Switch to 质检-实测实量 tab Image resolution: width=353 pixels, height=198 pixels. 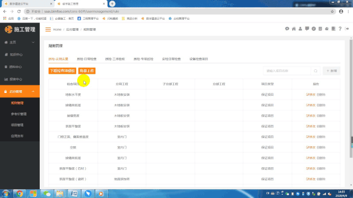point(58,59)
